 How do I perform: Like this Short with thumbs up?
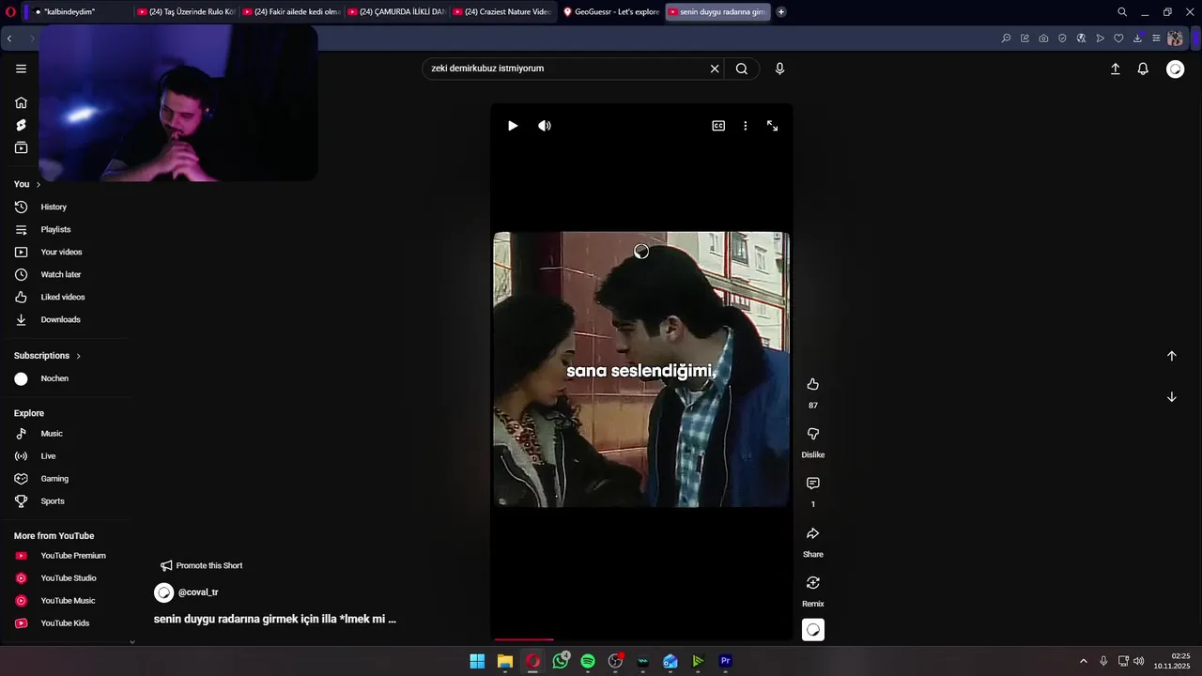pos(813,384)
